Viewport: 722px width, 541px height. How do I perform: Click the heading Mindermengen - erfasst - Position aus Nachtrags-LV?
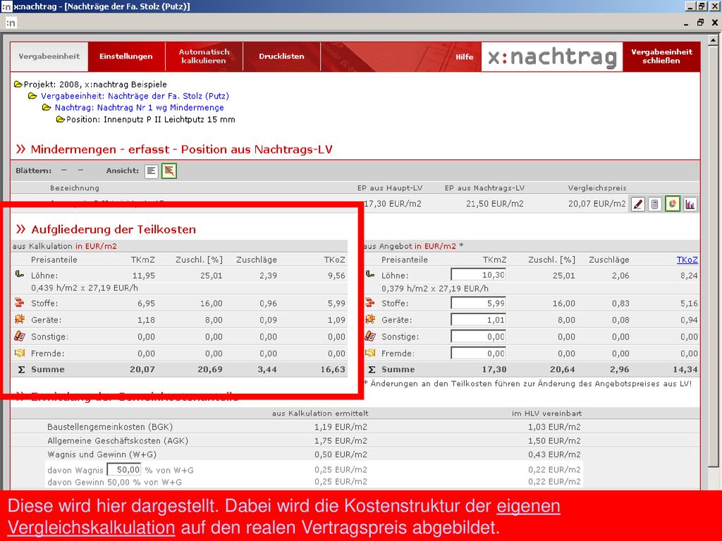181,149
